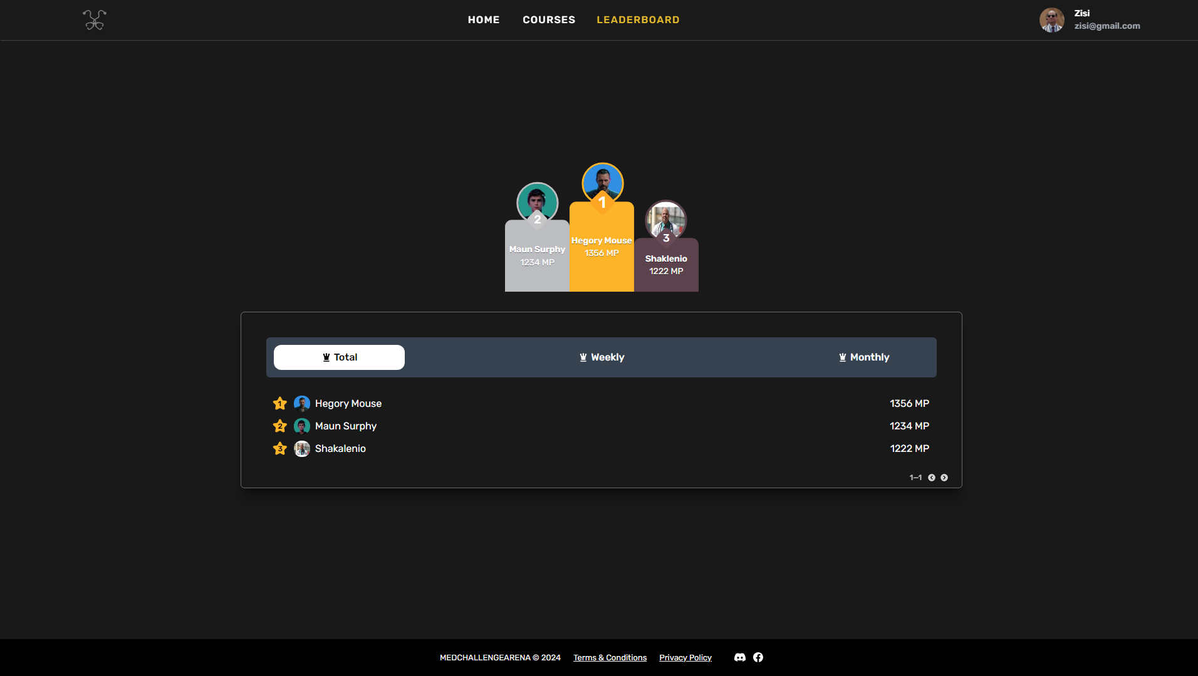1198x676 pixels.
Task: Open the Courses menu item
Action: [549, 20]
